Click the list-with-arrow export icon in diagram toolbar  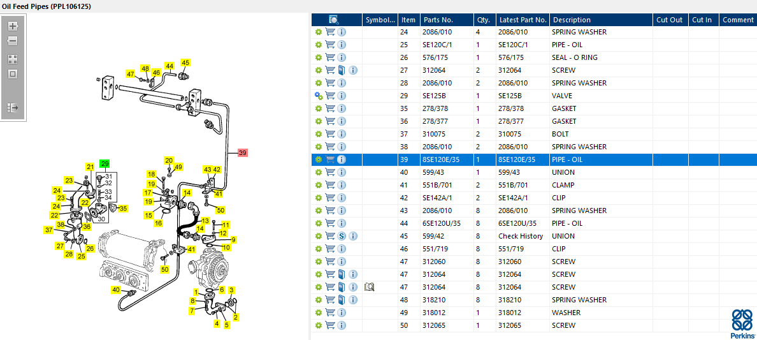pyautogui.click(x=13, y=107)
